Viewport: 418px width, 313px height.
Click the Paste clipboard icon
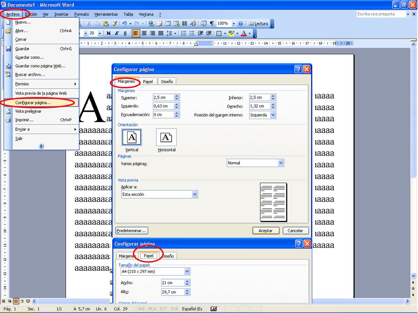[x=105, y=23]
